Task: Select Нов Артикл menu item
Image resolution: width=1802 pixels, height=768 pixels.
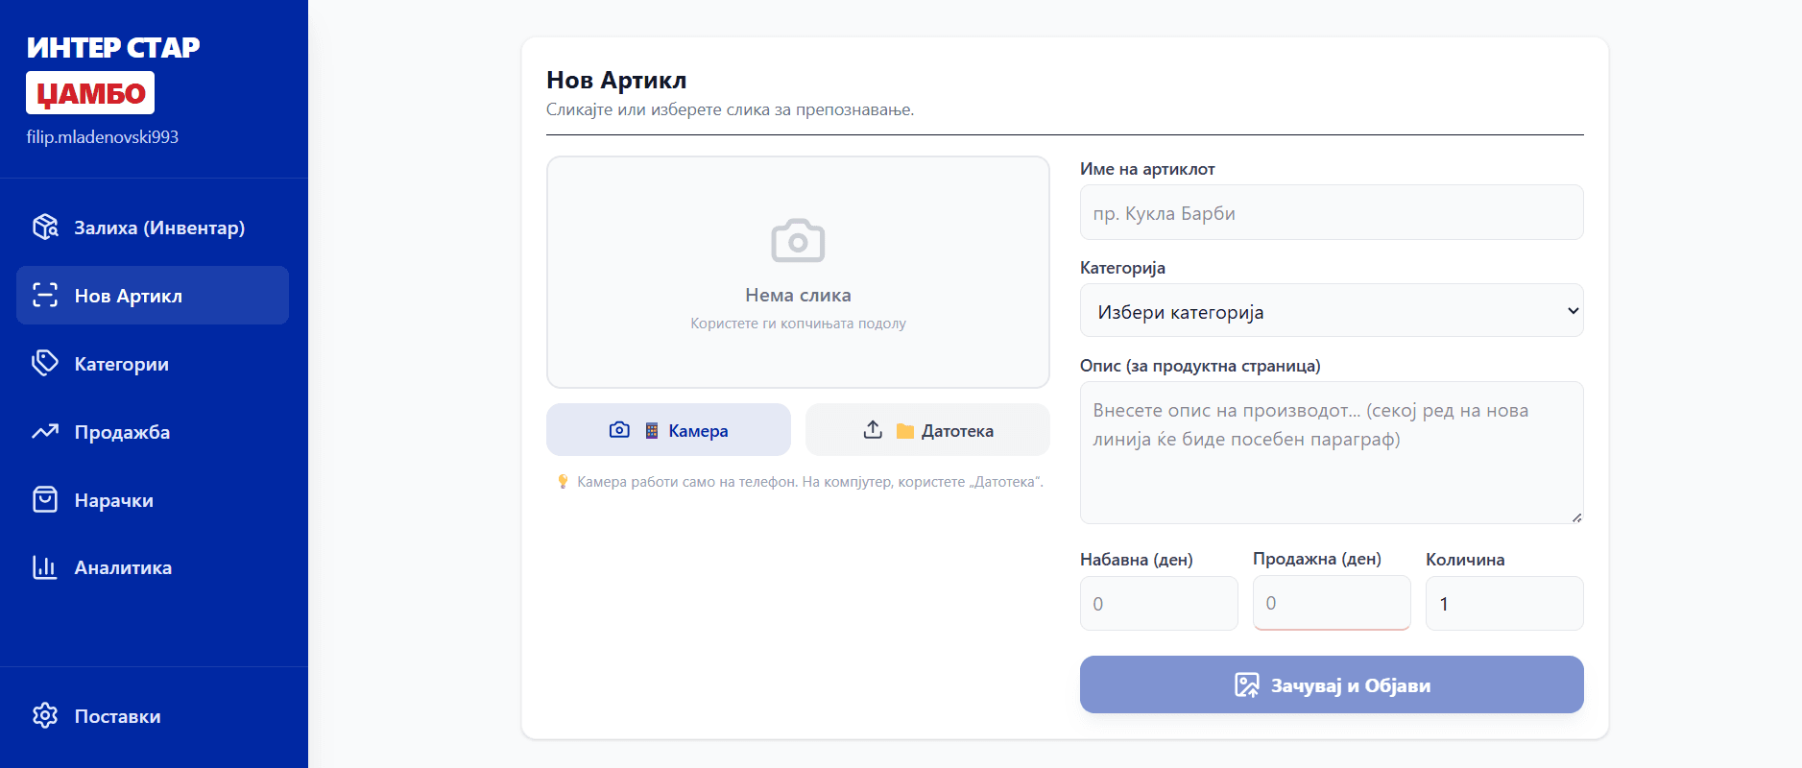Action: 153,296
